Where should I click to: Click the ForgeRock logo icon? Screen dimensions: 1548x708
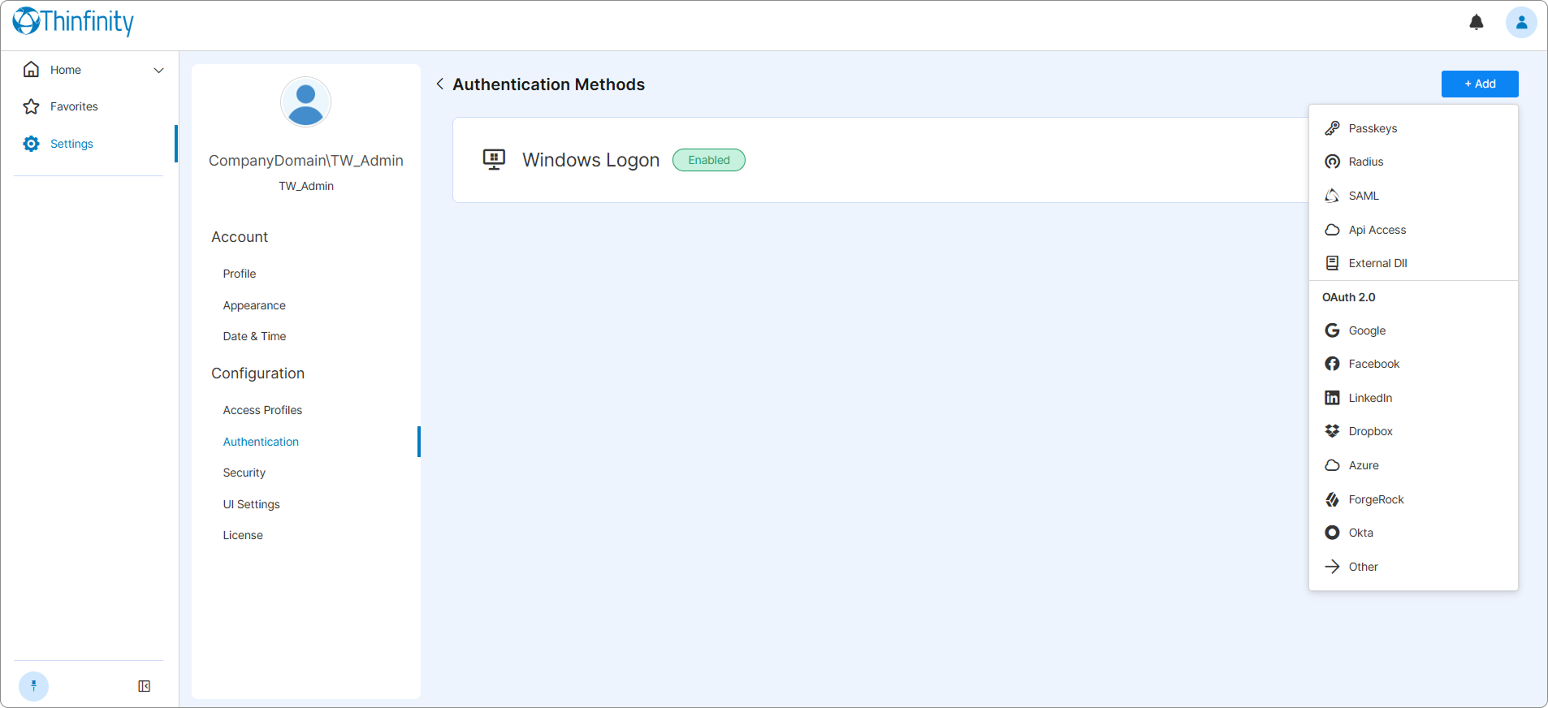1332,499
